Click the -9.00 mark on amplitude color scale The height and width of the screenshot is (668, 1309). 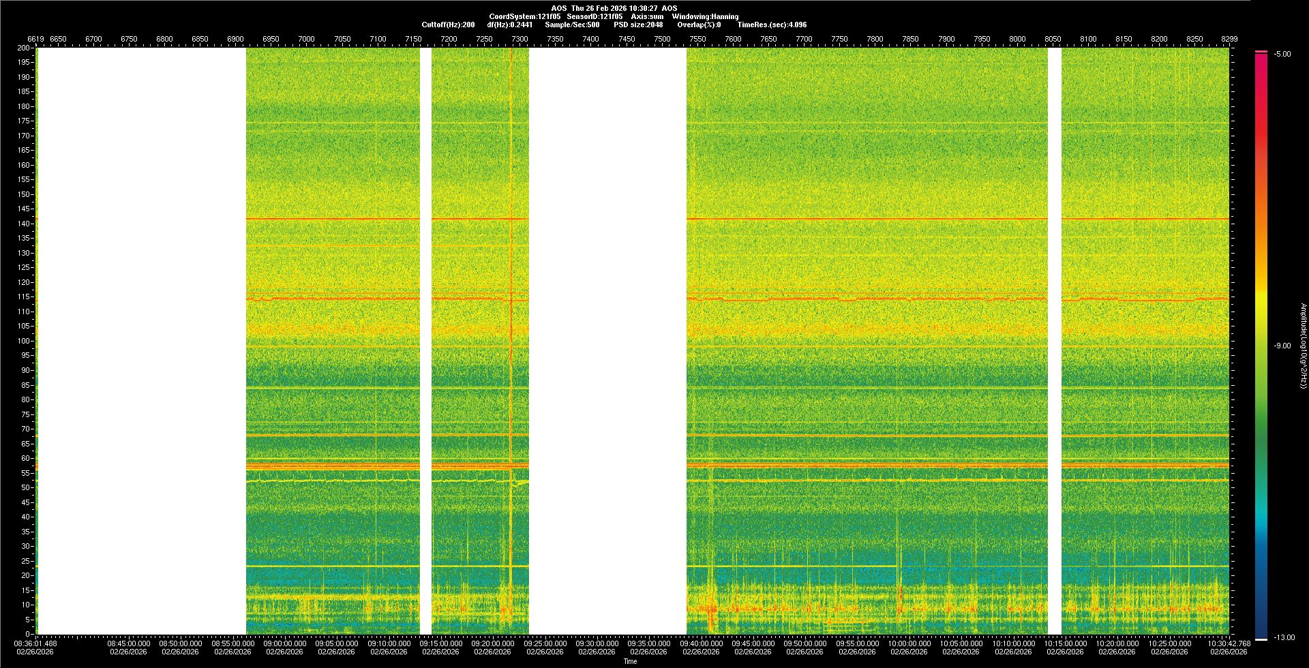pyautogui.click(x=1282, y=346)
